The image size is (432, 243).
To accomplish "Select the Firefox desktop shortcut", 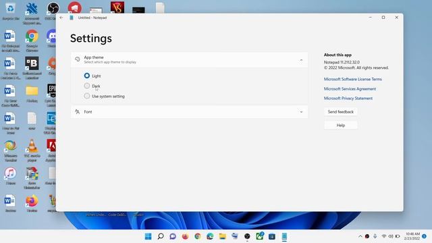I will [32, 203].
